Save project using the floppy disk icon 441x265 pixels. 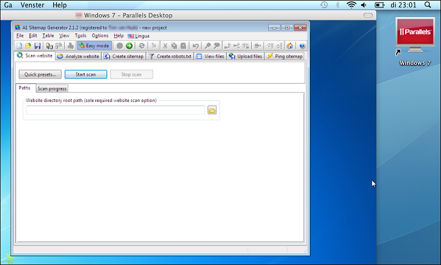click(x=37, y=45)
